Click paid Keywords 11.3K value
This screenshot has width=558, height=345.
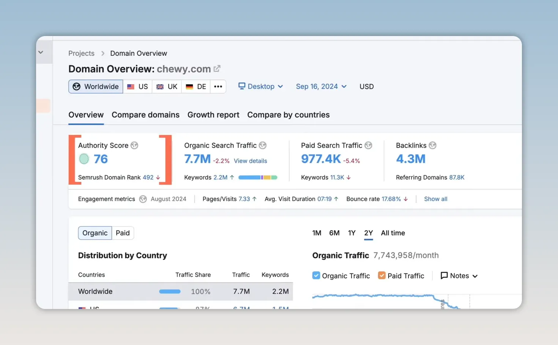point(337,177)
